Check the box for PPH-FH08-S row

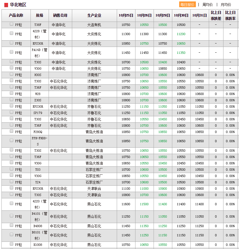click(x=12, y=140)
